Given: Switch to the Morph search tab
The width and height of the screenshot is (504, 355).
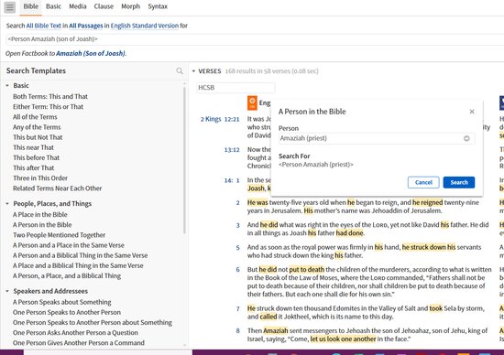Looking at the screenshot, I should [x=130, y=6].
